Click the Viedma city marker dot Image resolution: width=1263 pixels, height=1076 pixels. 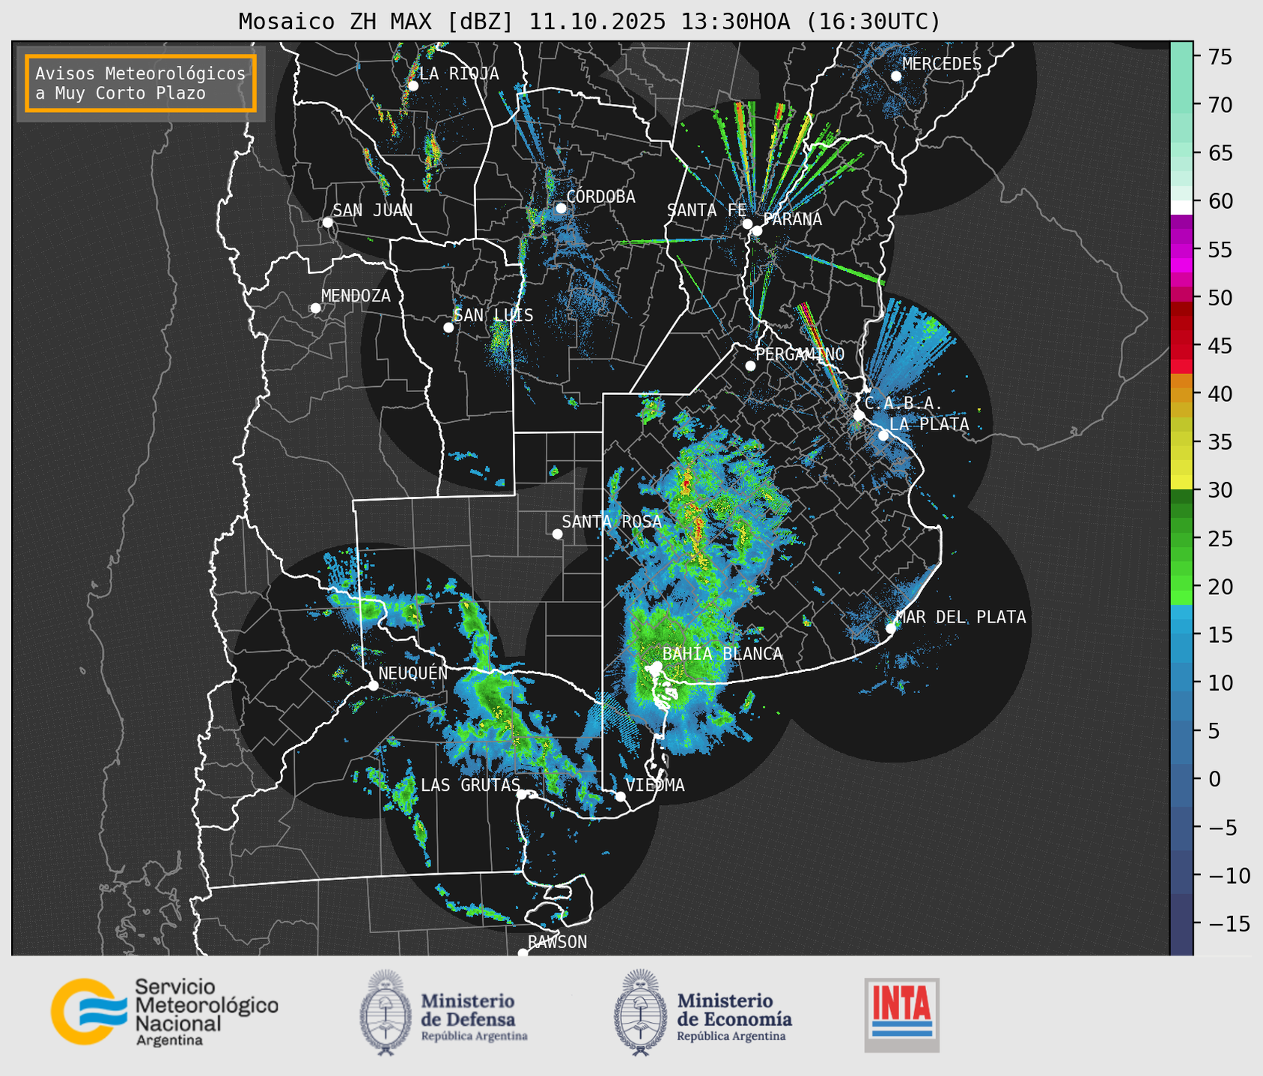pyautogui.click(x=620, y=796)
